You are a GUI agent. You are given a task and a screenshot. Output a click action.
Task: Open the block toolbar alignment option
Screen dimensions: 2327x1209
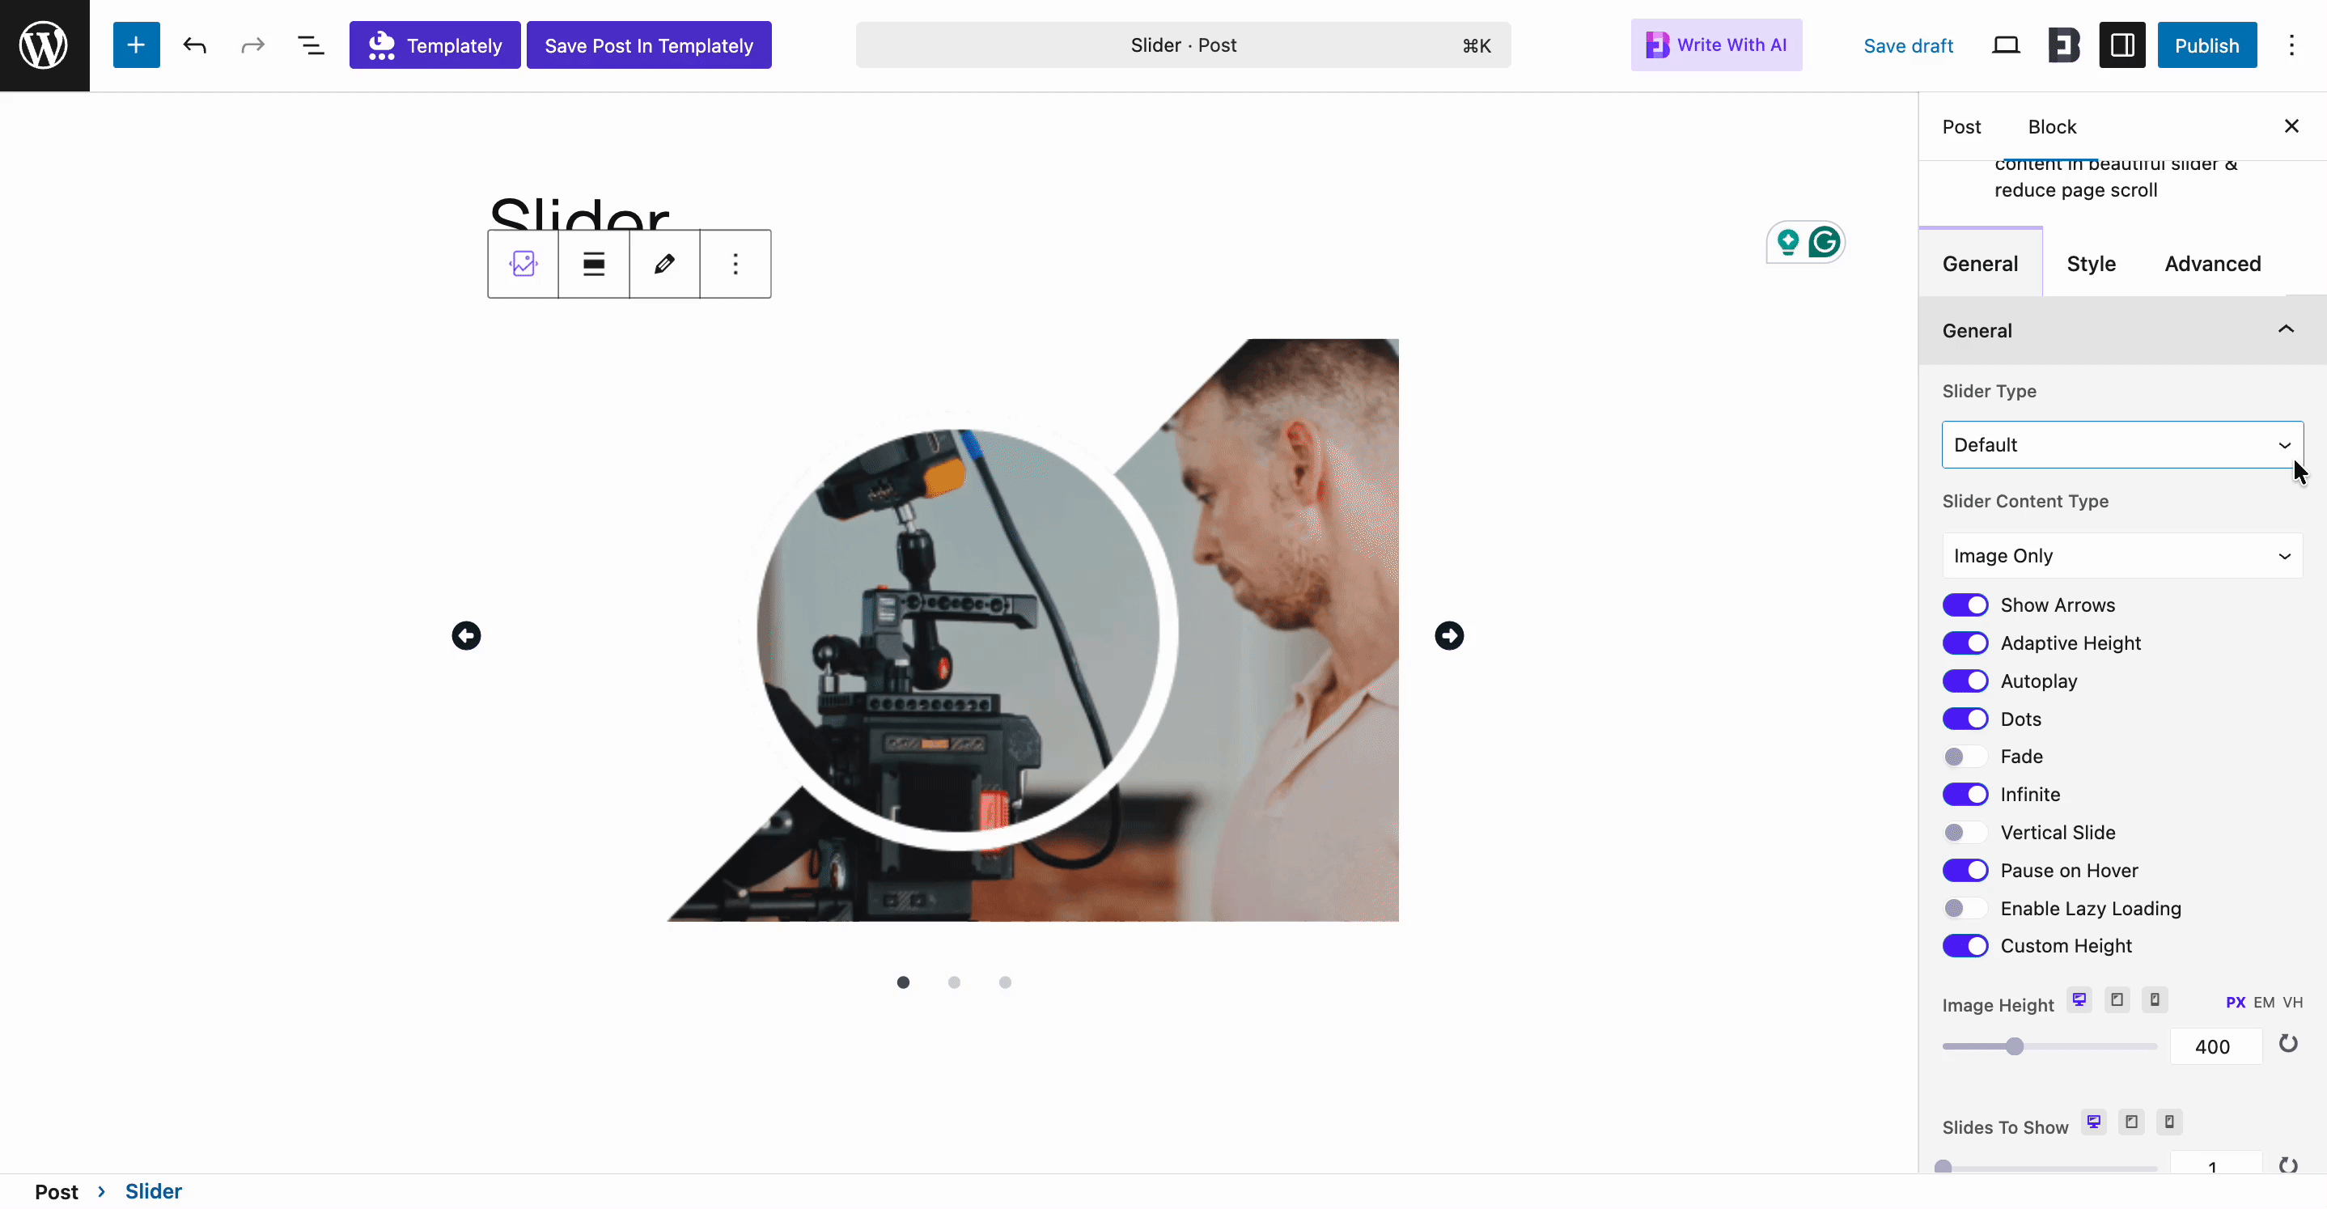(594, 264)
